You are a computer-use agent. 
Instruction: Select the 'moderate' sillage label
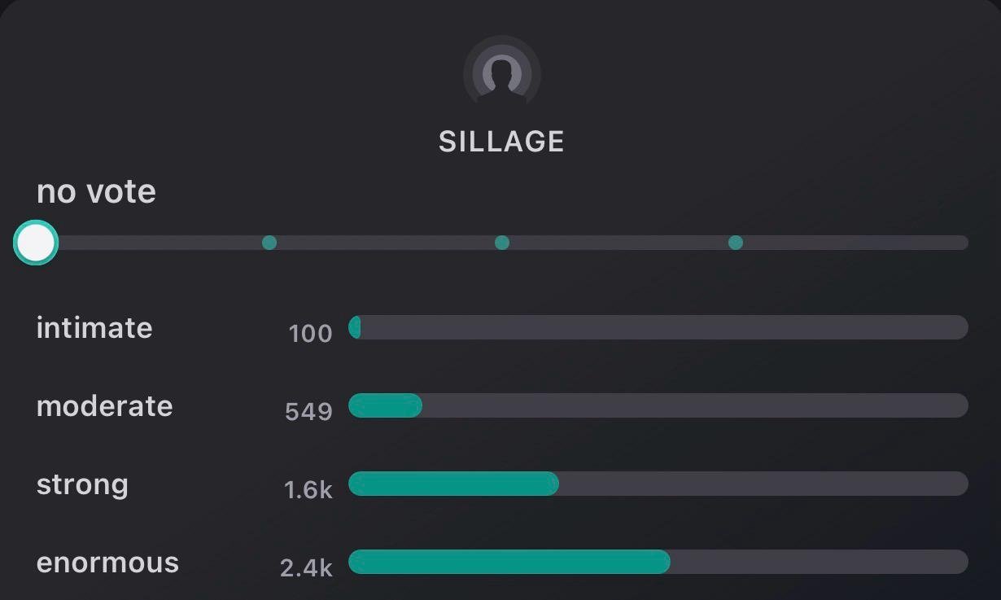click(104, 406)
